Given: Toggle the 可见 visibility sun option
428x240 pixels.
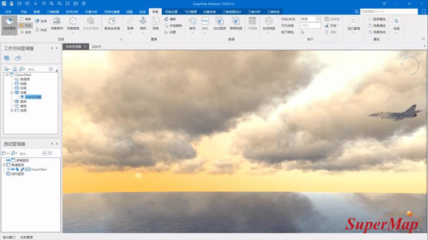Looking at the screenshot, I should click(x=26, y=26).
